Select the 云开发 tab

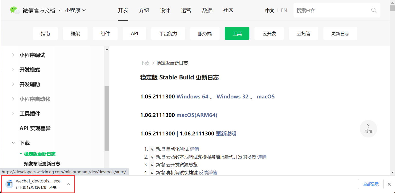point(269,33)
